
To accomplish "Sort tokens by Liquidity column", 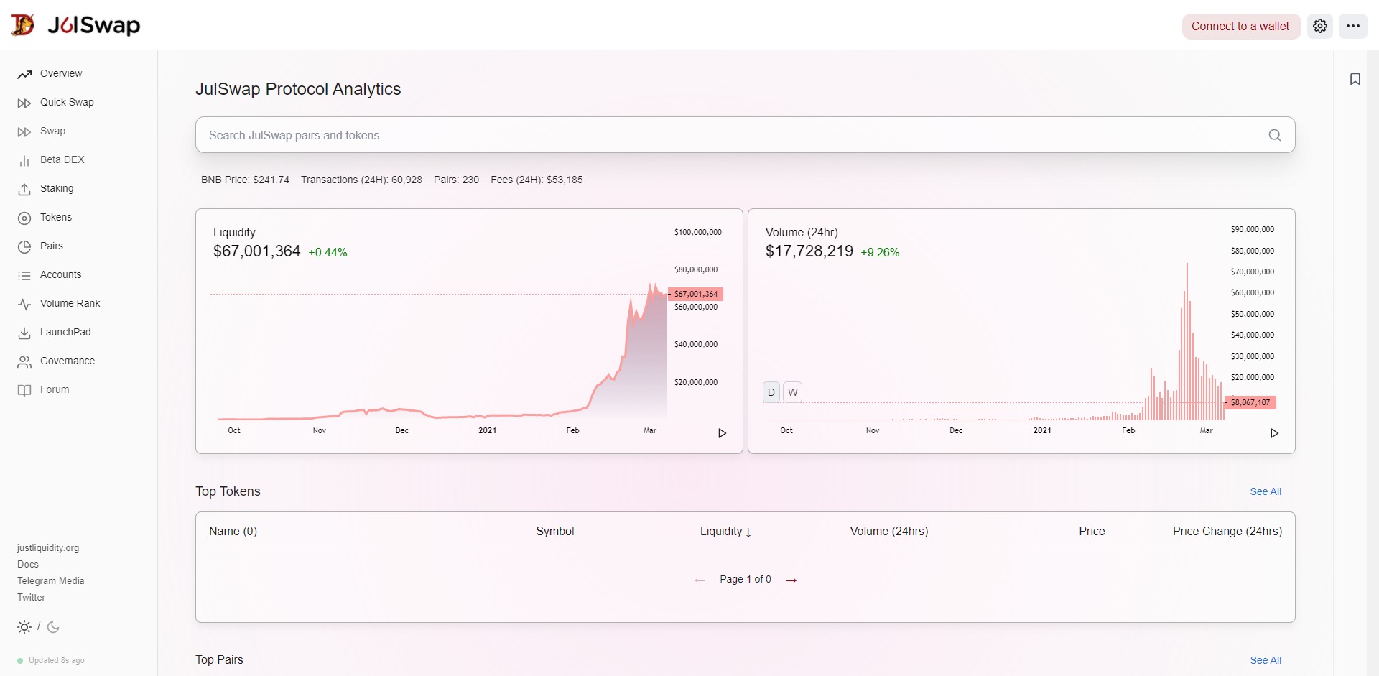I will click(x=725, y=532).
